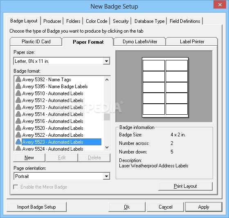This screenshot has width=229, height=218.
Task: Select Avery 5522 - Automated Labels
Action: click(53, 135)
